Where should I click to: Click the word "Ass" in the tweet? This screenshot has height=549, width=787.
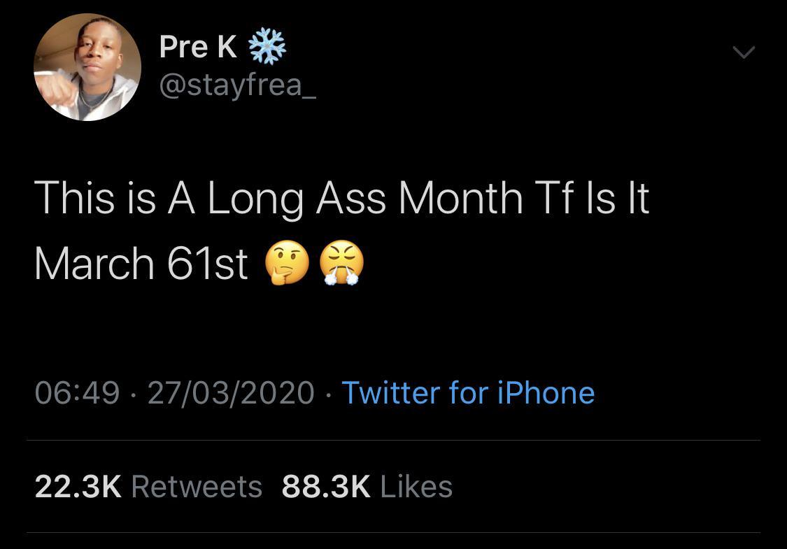coord(350,198)
